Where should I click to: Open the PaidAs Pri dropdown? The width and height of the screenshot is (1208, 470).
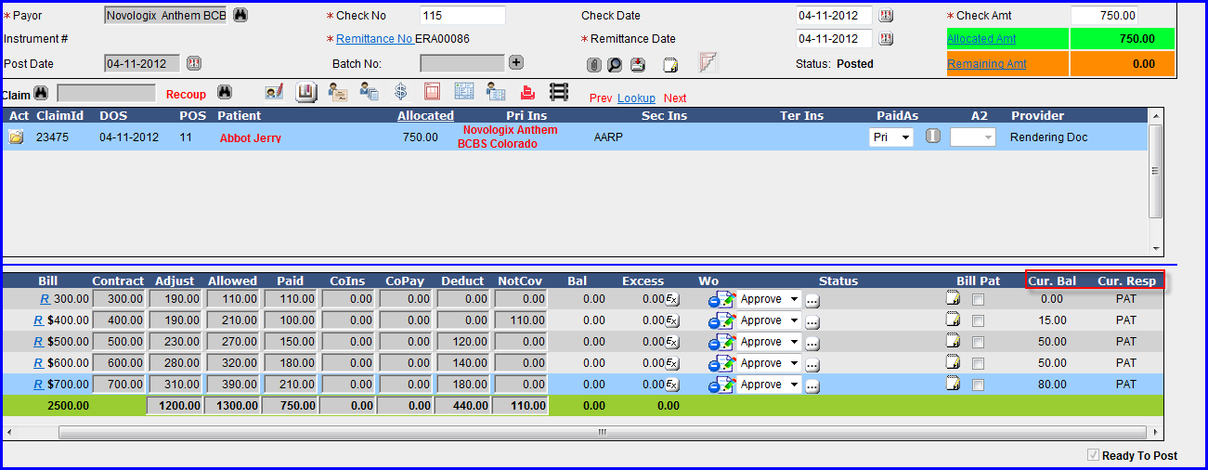pos(890,137)
